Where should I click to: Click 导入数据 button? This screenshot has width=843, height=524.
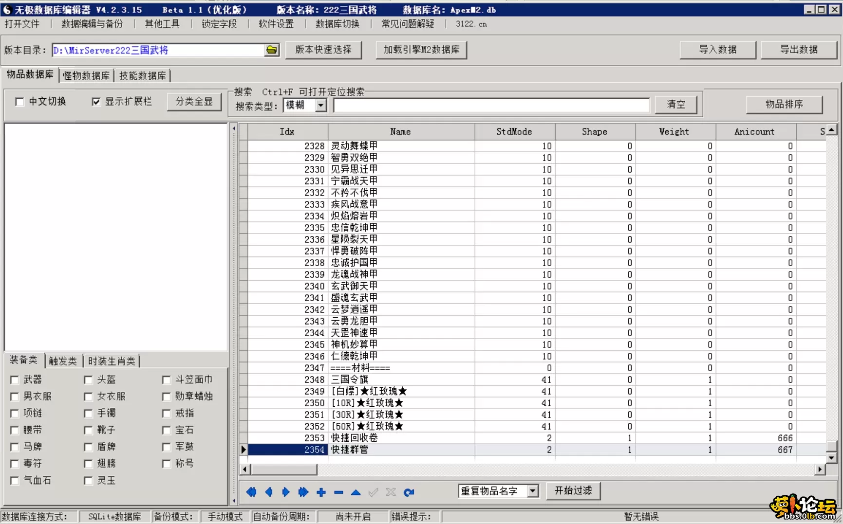(718, 50)
